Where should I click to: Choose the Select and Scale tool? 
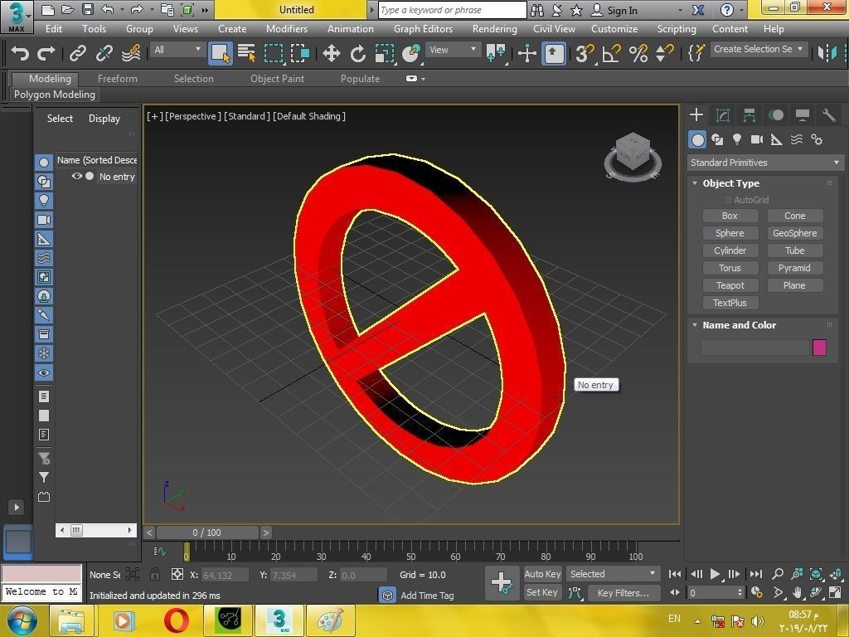(384, 54)
